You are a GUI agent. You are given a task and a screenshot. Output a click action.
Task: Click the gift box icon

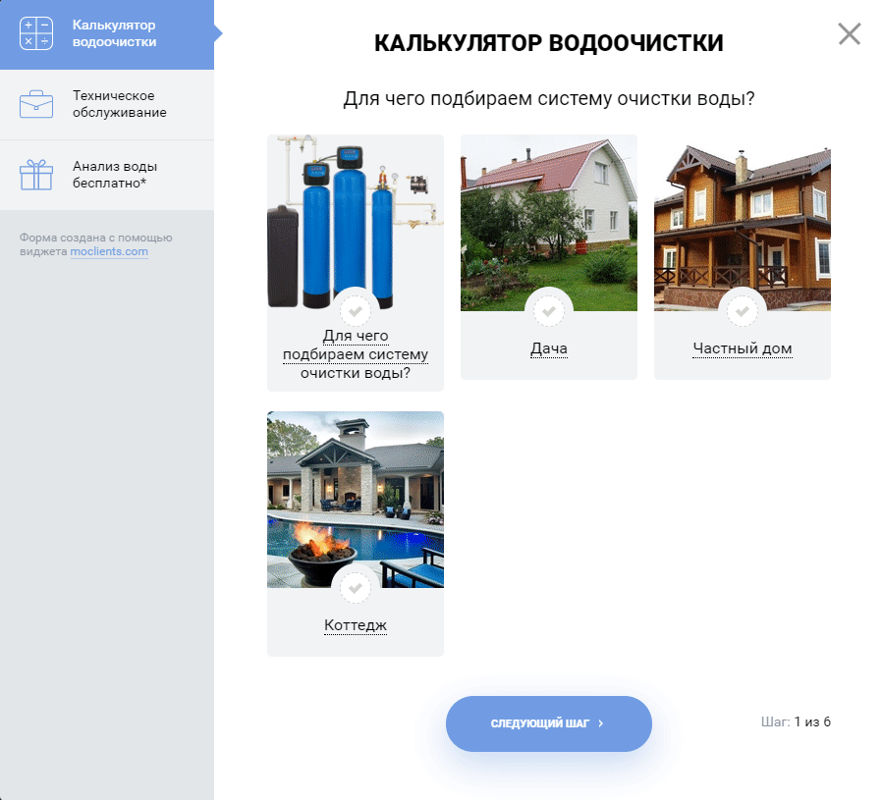point(36,174)
